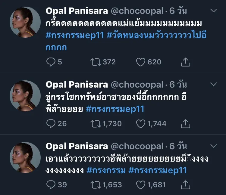Image resolution: width=226 pixels, height=195 pixels.
Task: Like the tweet with 620 likes
Action: point(141,62)
